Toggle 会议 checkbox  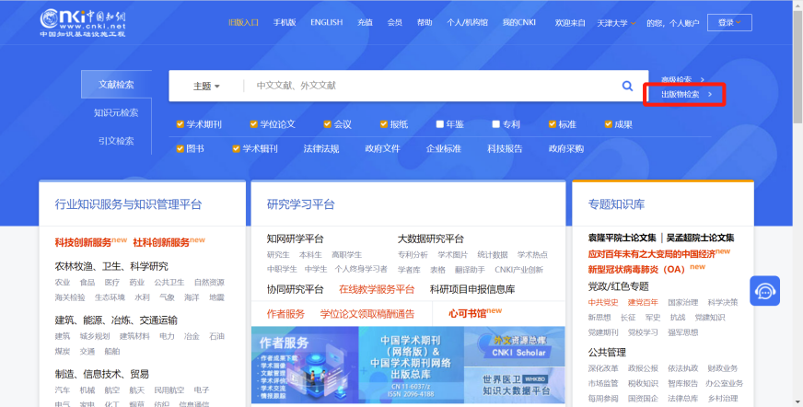coord(328,124)
